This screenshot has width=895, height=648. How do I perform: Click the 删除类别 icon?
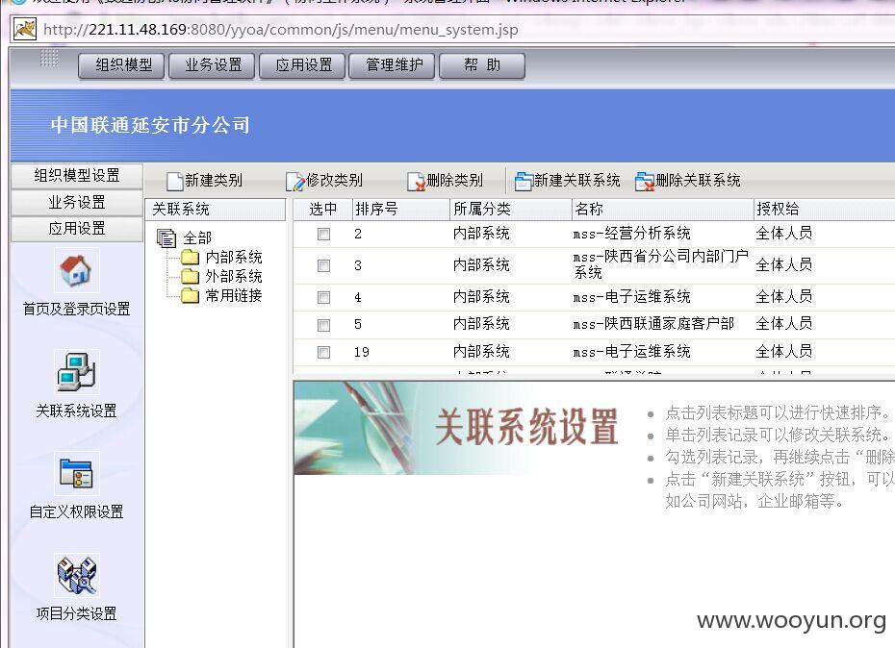[x=417, y=181]
